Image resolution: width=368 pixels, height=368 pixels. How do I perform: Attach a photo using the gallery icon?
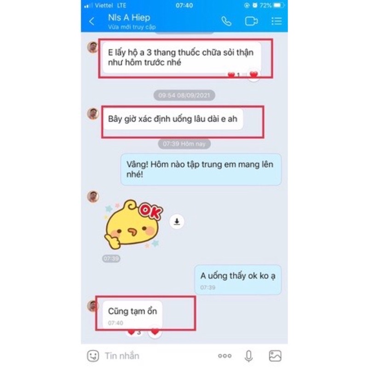click(275, 356)
